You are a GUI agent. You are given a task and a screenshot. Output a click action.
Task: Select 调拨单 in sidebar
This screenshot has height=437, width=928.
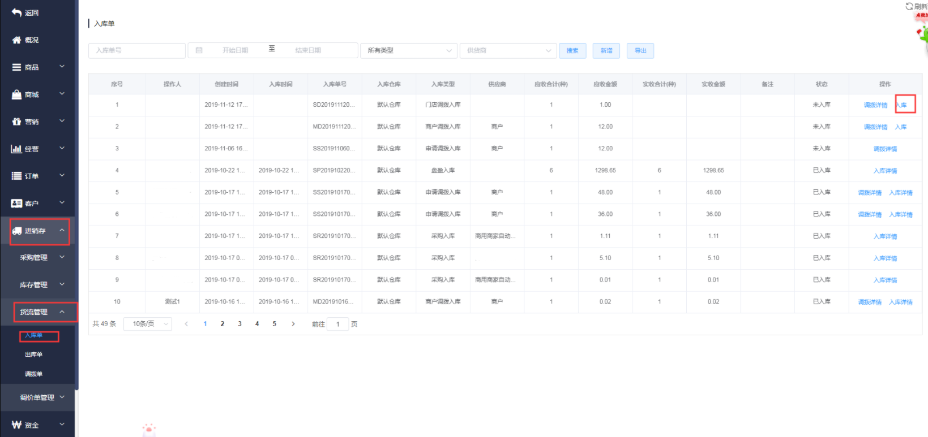point(33,374)
